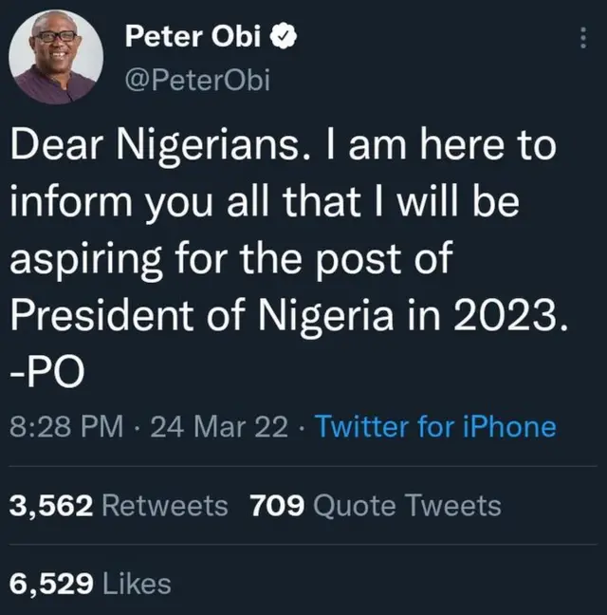Click the "24 Mar 22" date
The height and width of the screenshot is (615, 607).
coord(218,426)
